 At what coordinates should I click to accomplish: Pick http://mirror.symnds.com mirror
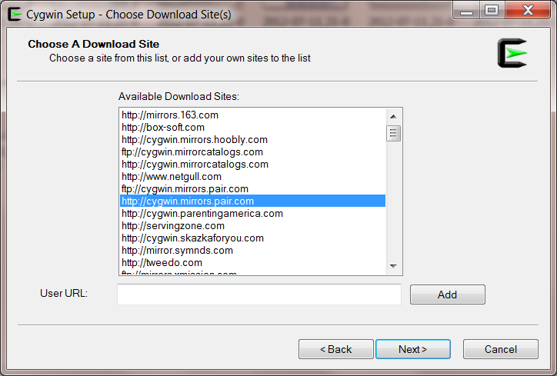tap(252, 251)
